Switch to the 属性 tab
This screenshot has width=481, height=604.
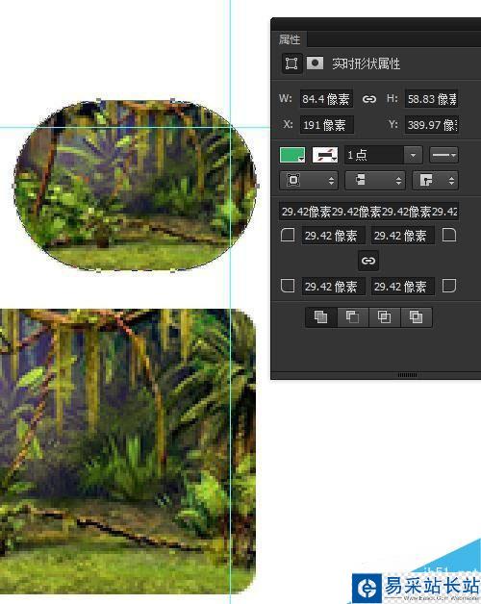[290, 39]
